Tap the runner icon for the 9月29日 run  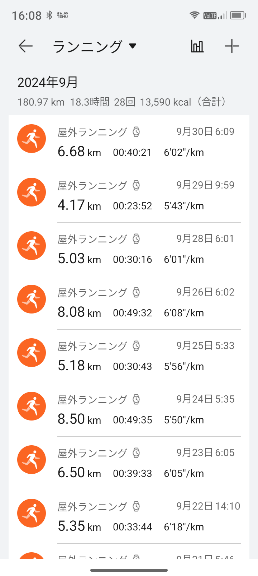pos(32,192)
